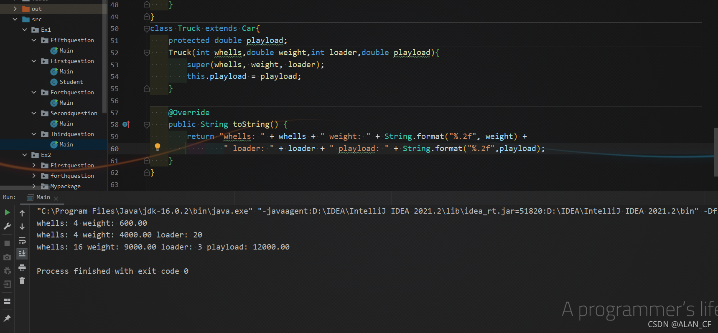Click the bug gear icon in Run sidebar

[7, 271]
